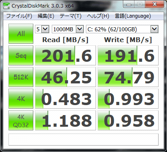The width and height of the screenshot is (167, 152).
Task: Select the 512K write result 74.79
Action: (128, 77)
